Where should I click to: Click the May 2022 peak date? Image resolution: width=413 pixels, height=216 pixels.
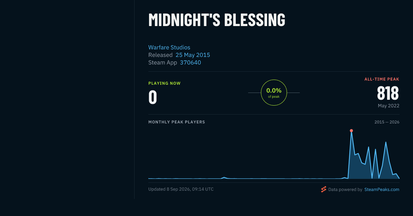tap(389, 106)
